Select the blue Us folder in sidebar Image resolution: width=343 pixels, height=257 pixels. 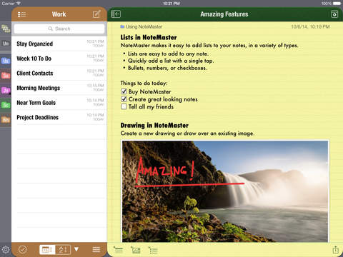click(x=6, y=61)
